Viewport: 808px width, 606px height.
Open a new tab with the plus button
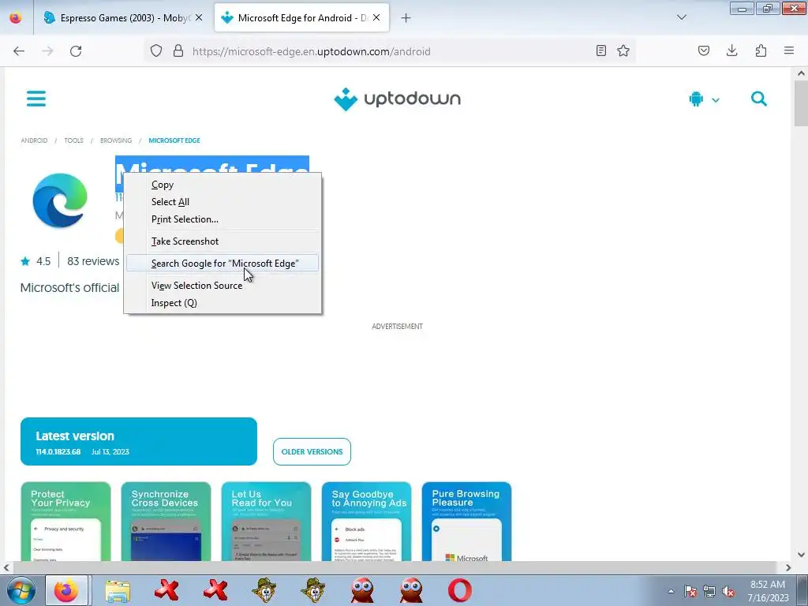pos(406,18)
